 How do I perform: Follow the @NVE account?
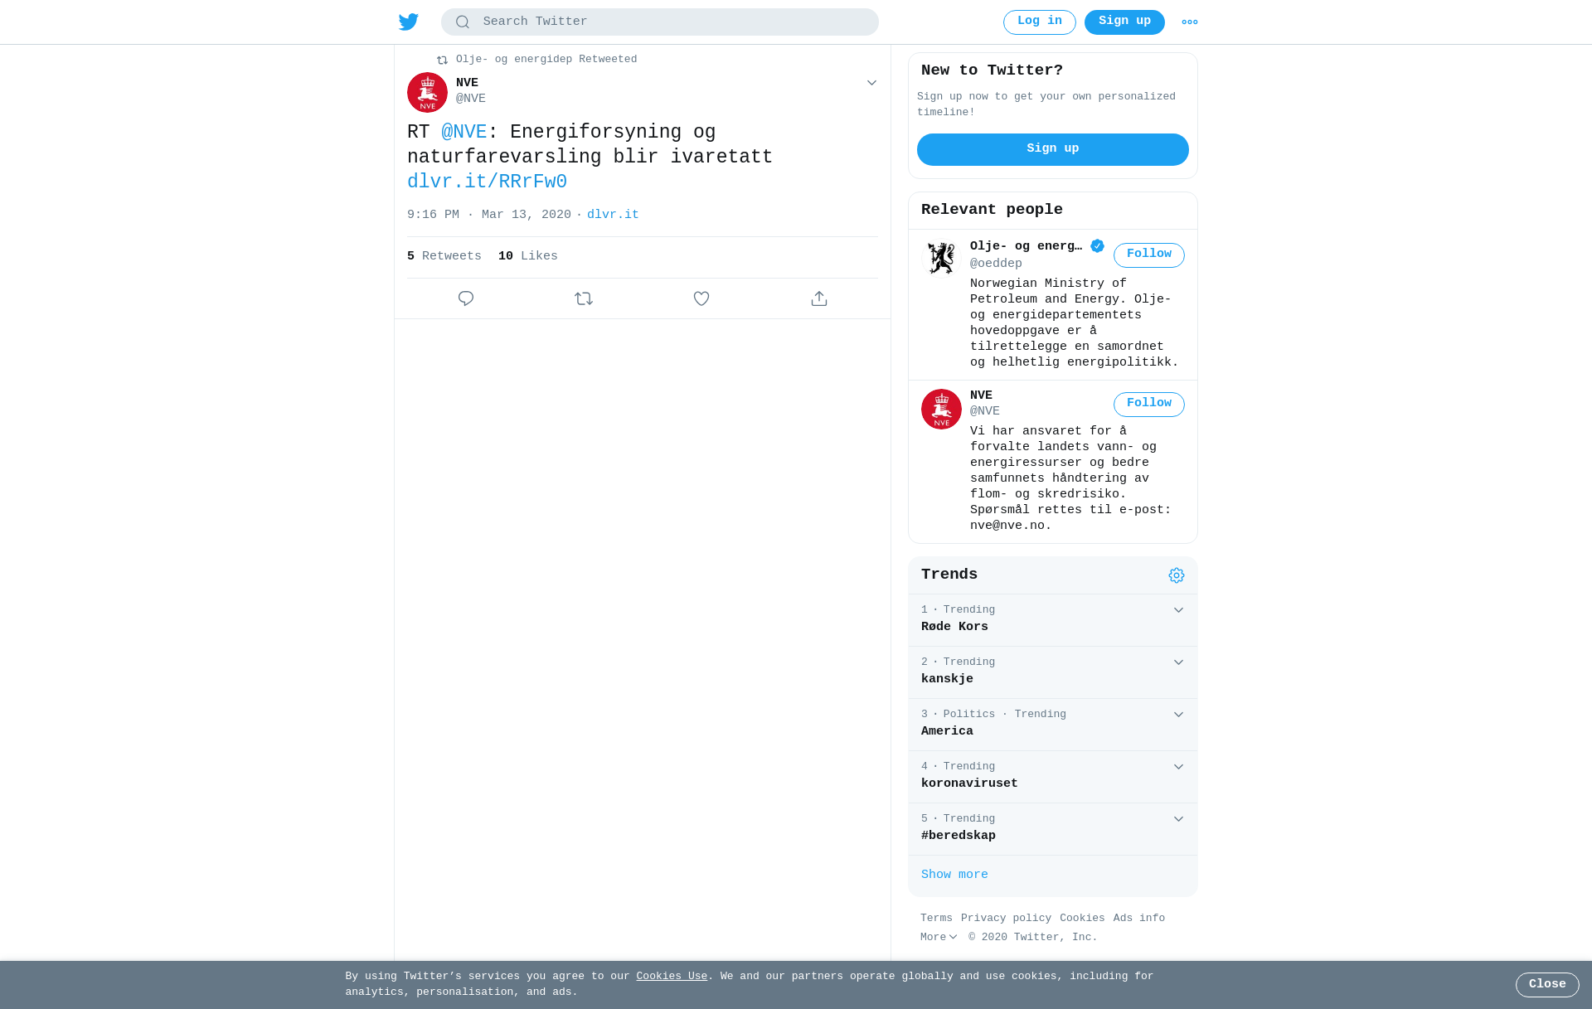coord(1149,405)
